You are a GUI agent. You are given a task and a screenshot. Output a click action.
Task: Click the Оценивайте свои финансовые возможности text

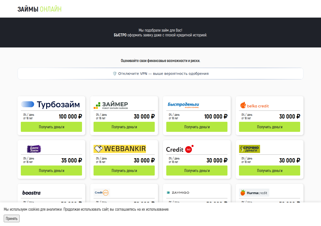[160, 61]
